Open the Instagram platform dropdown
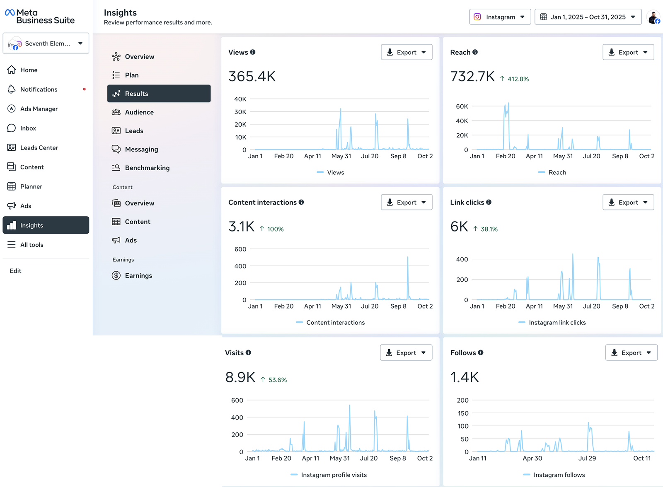 [500, 17]
